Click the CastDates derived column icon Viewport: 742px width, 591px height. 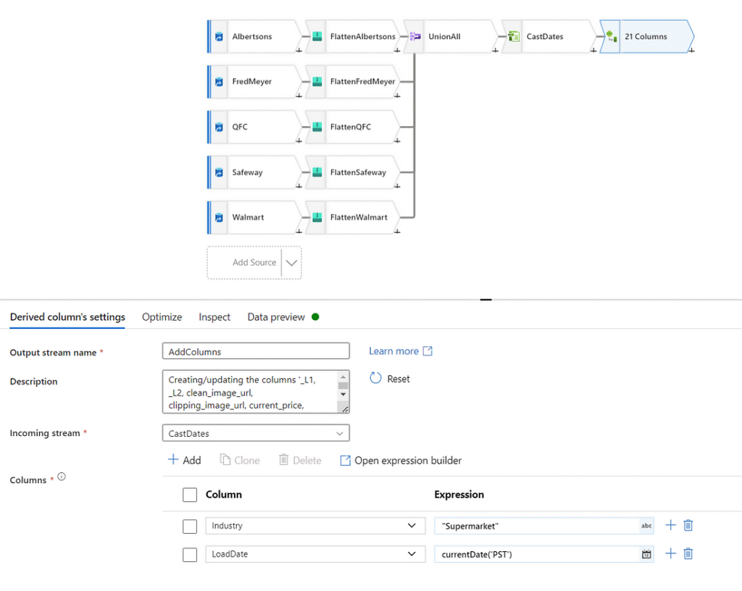point(514,36)
